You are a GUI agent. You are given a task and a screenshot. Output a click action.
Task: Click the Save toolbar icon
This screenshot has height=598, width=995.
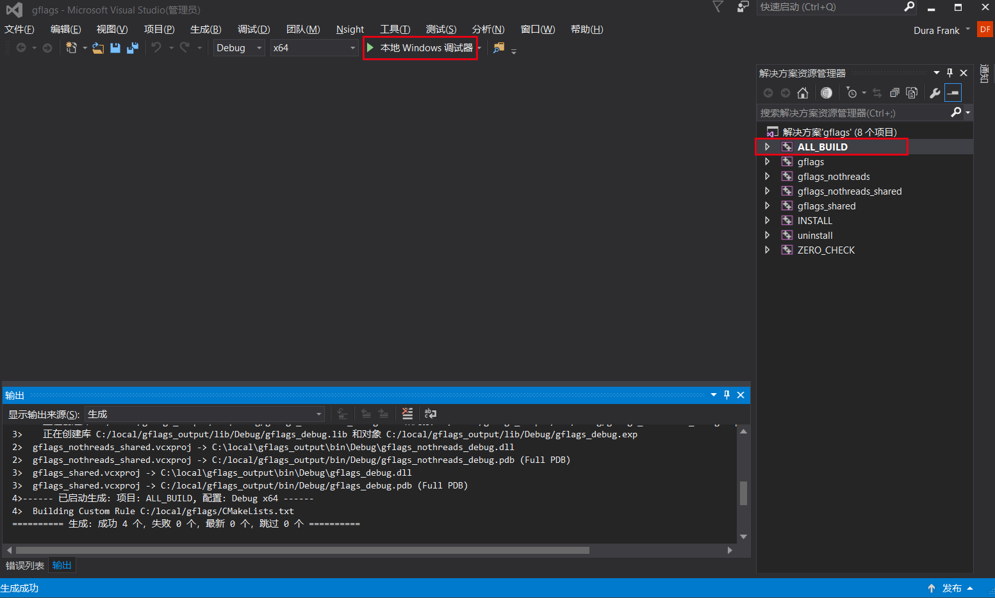pyautogui.click(x=115, y=47)
